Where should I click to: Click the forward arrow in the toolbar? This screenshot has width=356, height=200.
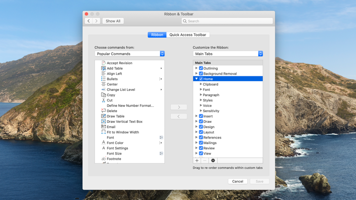pyautogui.click(x=96, y=21)
